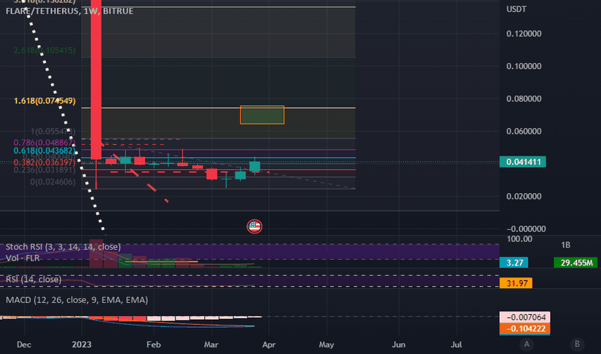This screenshot has width=601, height=354.
Task: Click the Jul label on time axis
Action: pos(456,344)
